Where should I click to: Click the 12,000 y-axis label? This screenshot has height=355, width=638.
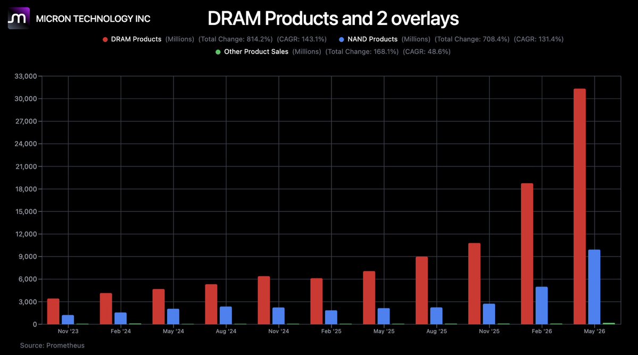26,234
